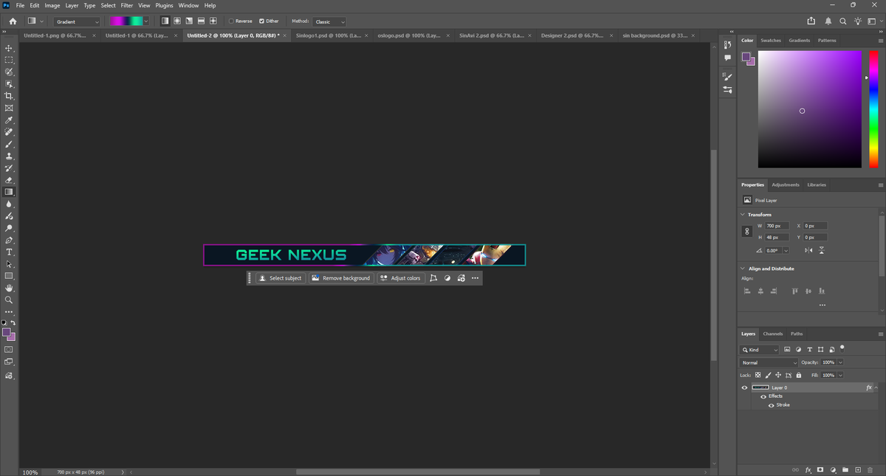Select the Hand tool
Viewport: 886px width, 476px height.
[9, 288]
